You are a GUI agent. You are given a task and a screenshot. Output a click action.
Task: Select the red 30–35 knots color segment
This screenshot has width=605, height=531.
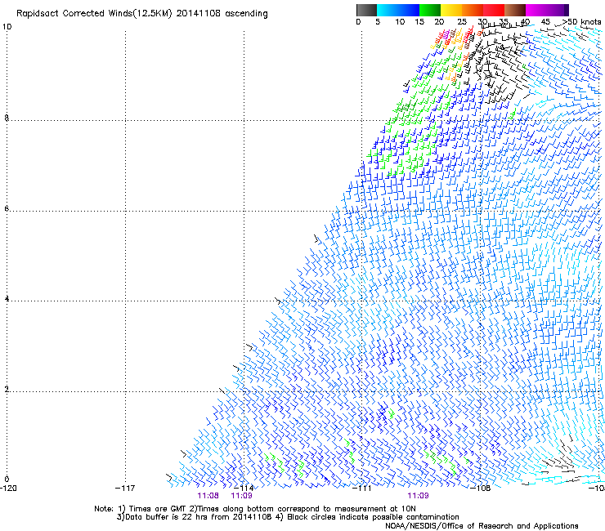click(494, 10)
